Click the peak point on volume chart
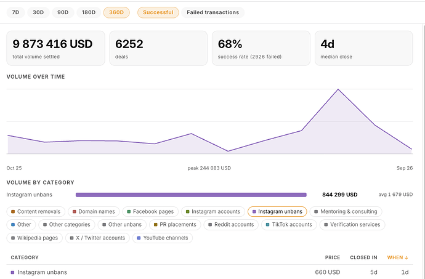Image resolution: width=425 pixels, height=279 pixels. pyautogui.click(x=338, y=89)
